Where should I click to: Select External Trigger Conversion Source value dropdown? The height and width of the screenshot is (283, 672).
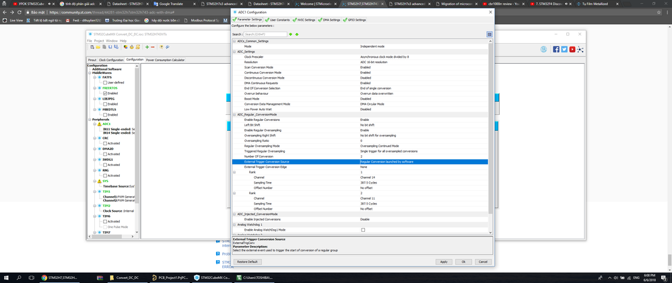point(424,162)
